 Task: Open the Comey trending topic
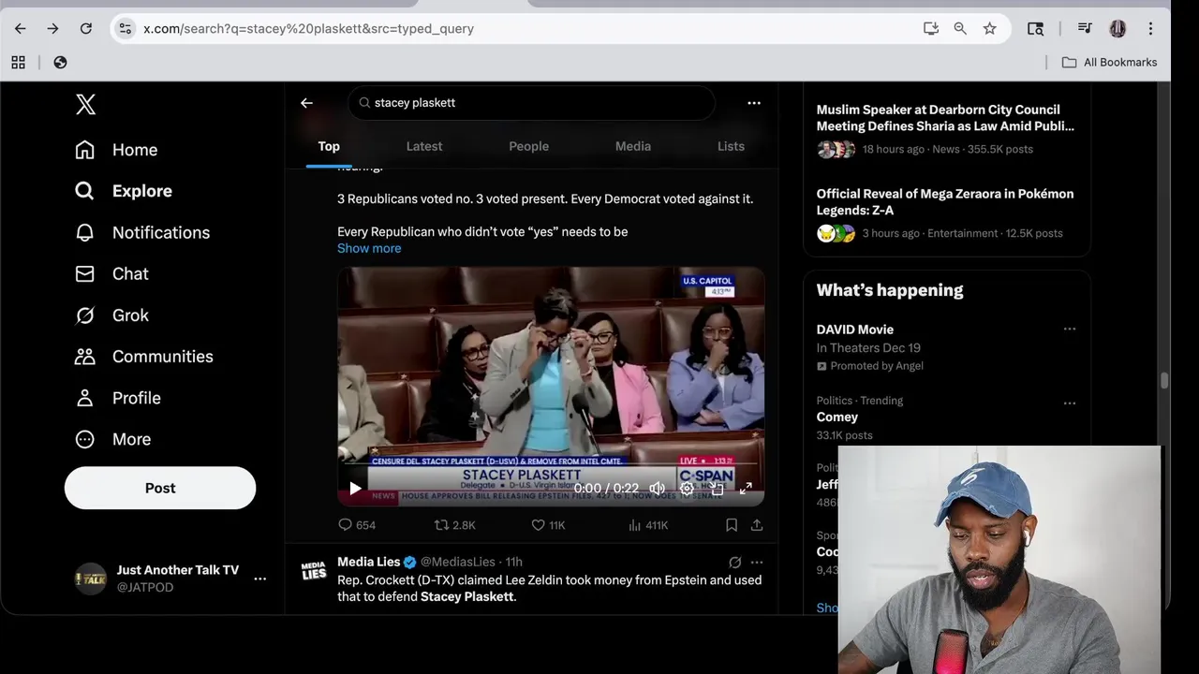[x=837, y=418]
